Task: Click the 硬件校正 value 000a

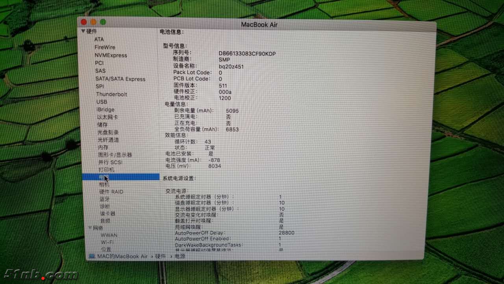Action: [x=225, y=92]
